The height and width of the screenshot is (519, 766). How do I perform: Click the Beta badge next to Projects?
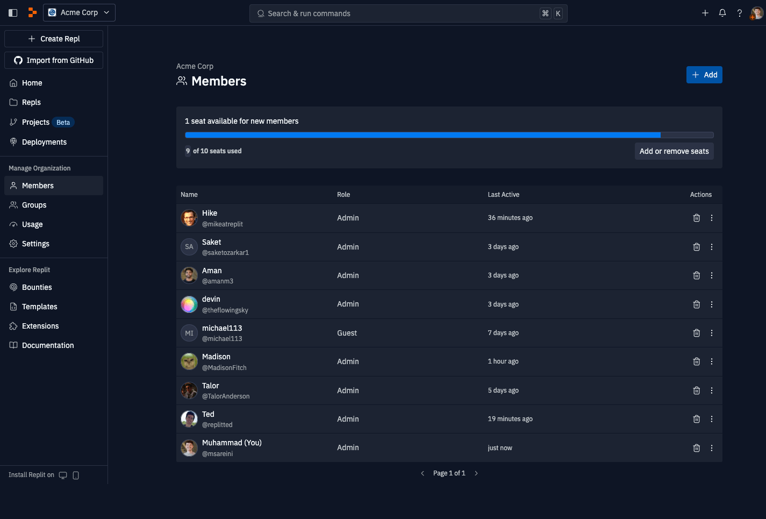pos(63,122)
